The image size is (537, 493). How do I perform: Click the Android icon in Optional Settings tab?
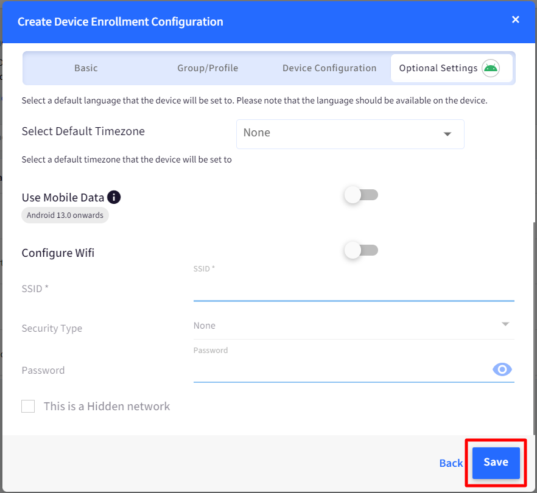point(491,68)
